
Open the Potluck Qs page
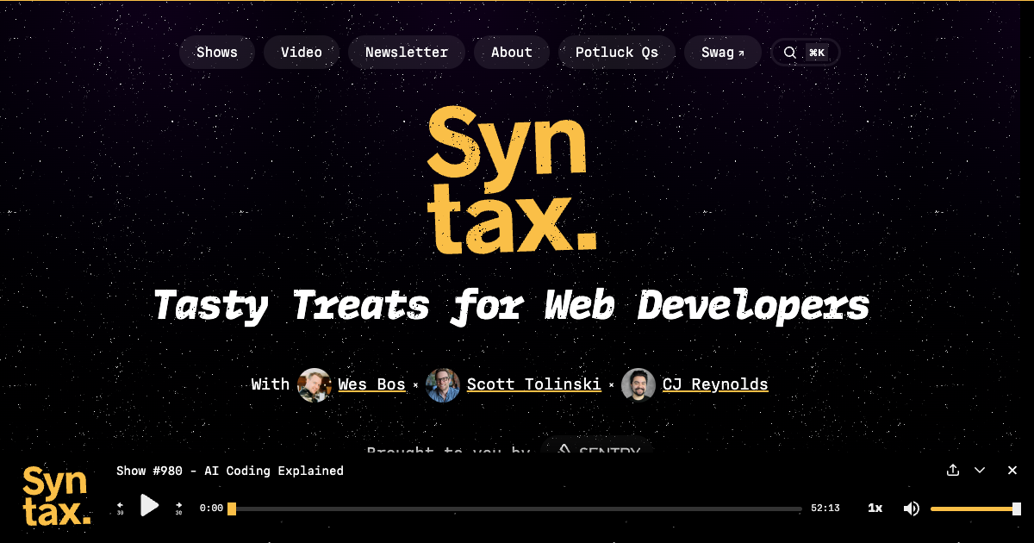(x=617, y=53)
